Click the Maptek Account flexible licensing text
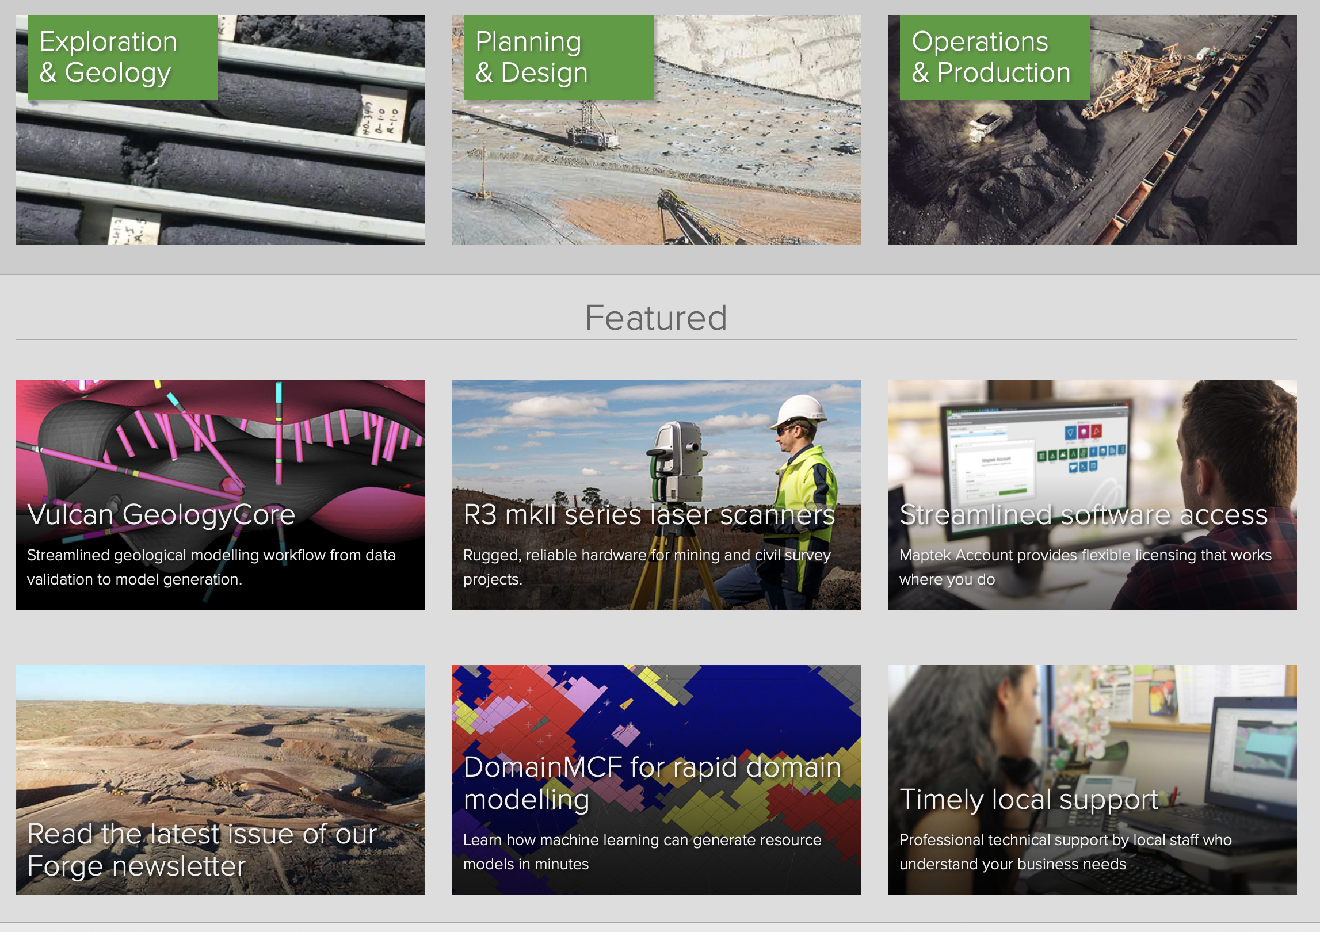The height and width of the screenshot is (932, 1320). (x=1085, y=567)
